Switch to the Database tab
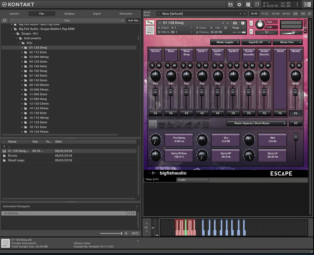Image resolution: width=314 pixels, height=255 pixels. click(70, 14)
